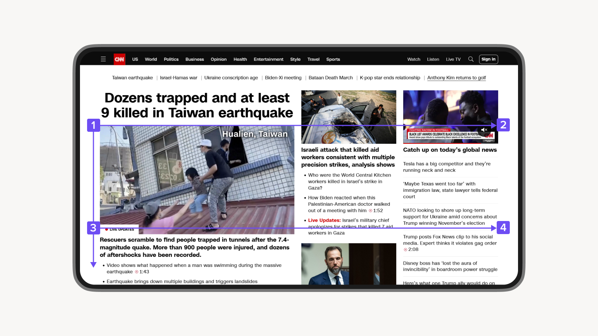This screenshot has width=598, height=336.
Task: Open the Taiwan earthquake main headline
Action: pos(197,105)
